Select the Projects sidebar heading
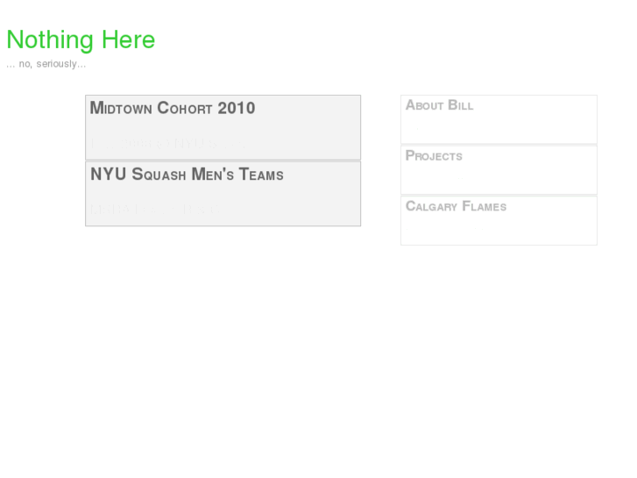637x478 pixels. pos(434,156)
